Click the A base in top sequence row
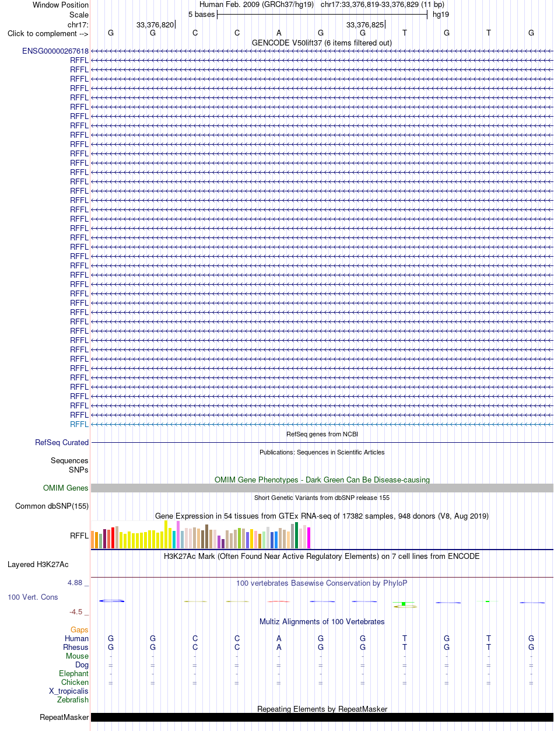This screenshot has height=731, width=554. [x=279, y=33]
